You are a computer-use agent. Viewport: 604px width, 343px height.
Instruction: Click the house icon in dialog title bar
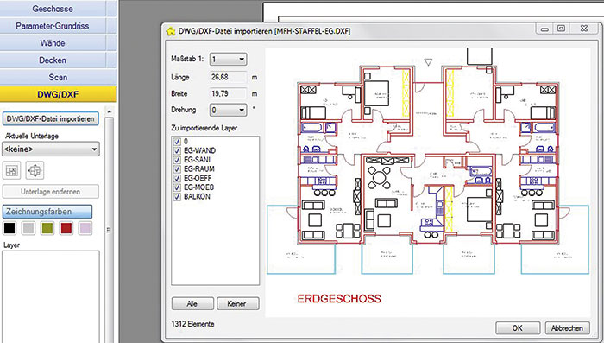click(x=171, y=31)
